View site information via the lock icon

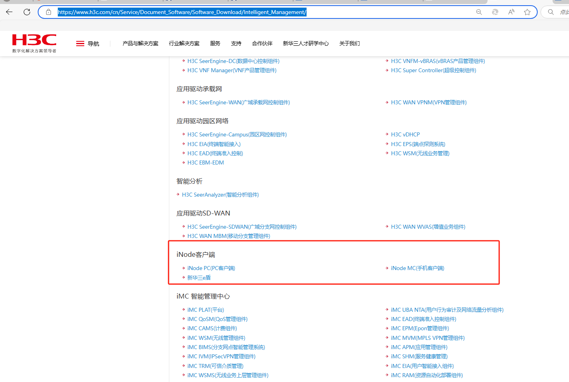pyautogui.click(x=49, y=12)
